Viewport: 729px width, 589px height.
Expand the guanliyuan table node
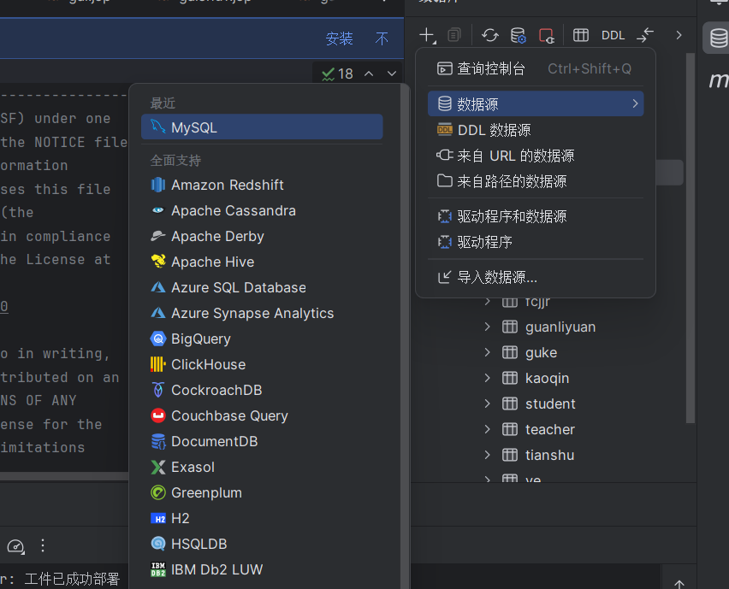pos(487,327)
